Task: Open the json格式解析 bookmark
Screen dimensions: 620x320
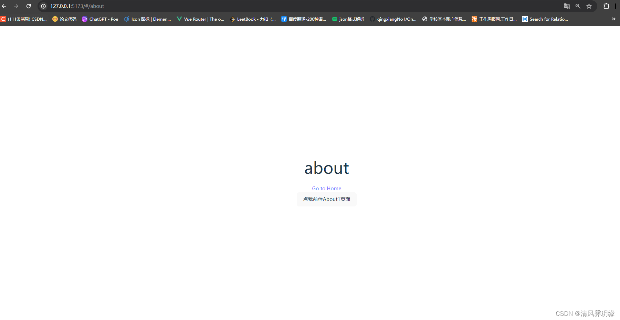Action: coord(348,19)
